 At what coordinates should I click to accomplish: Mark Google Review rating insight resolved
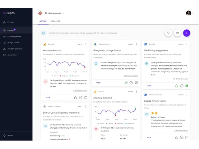coord(182,137)
